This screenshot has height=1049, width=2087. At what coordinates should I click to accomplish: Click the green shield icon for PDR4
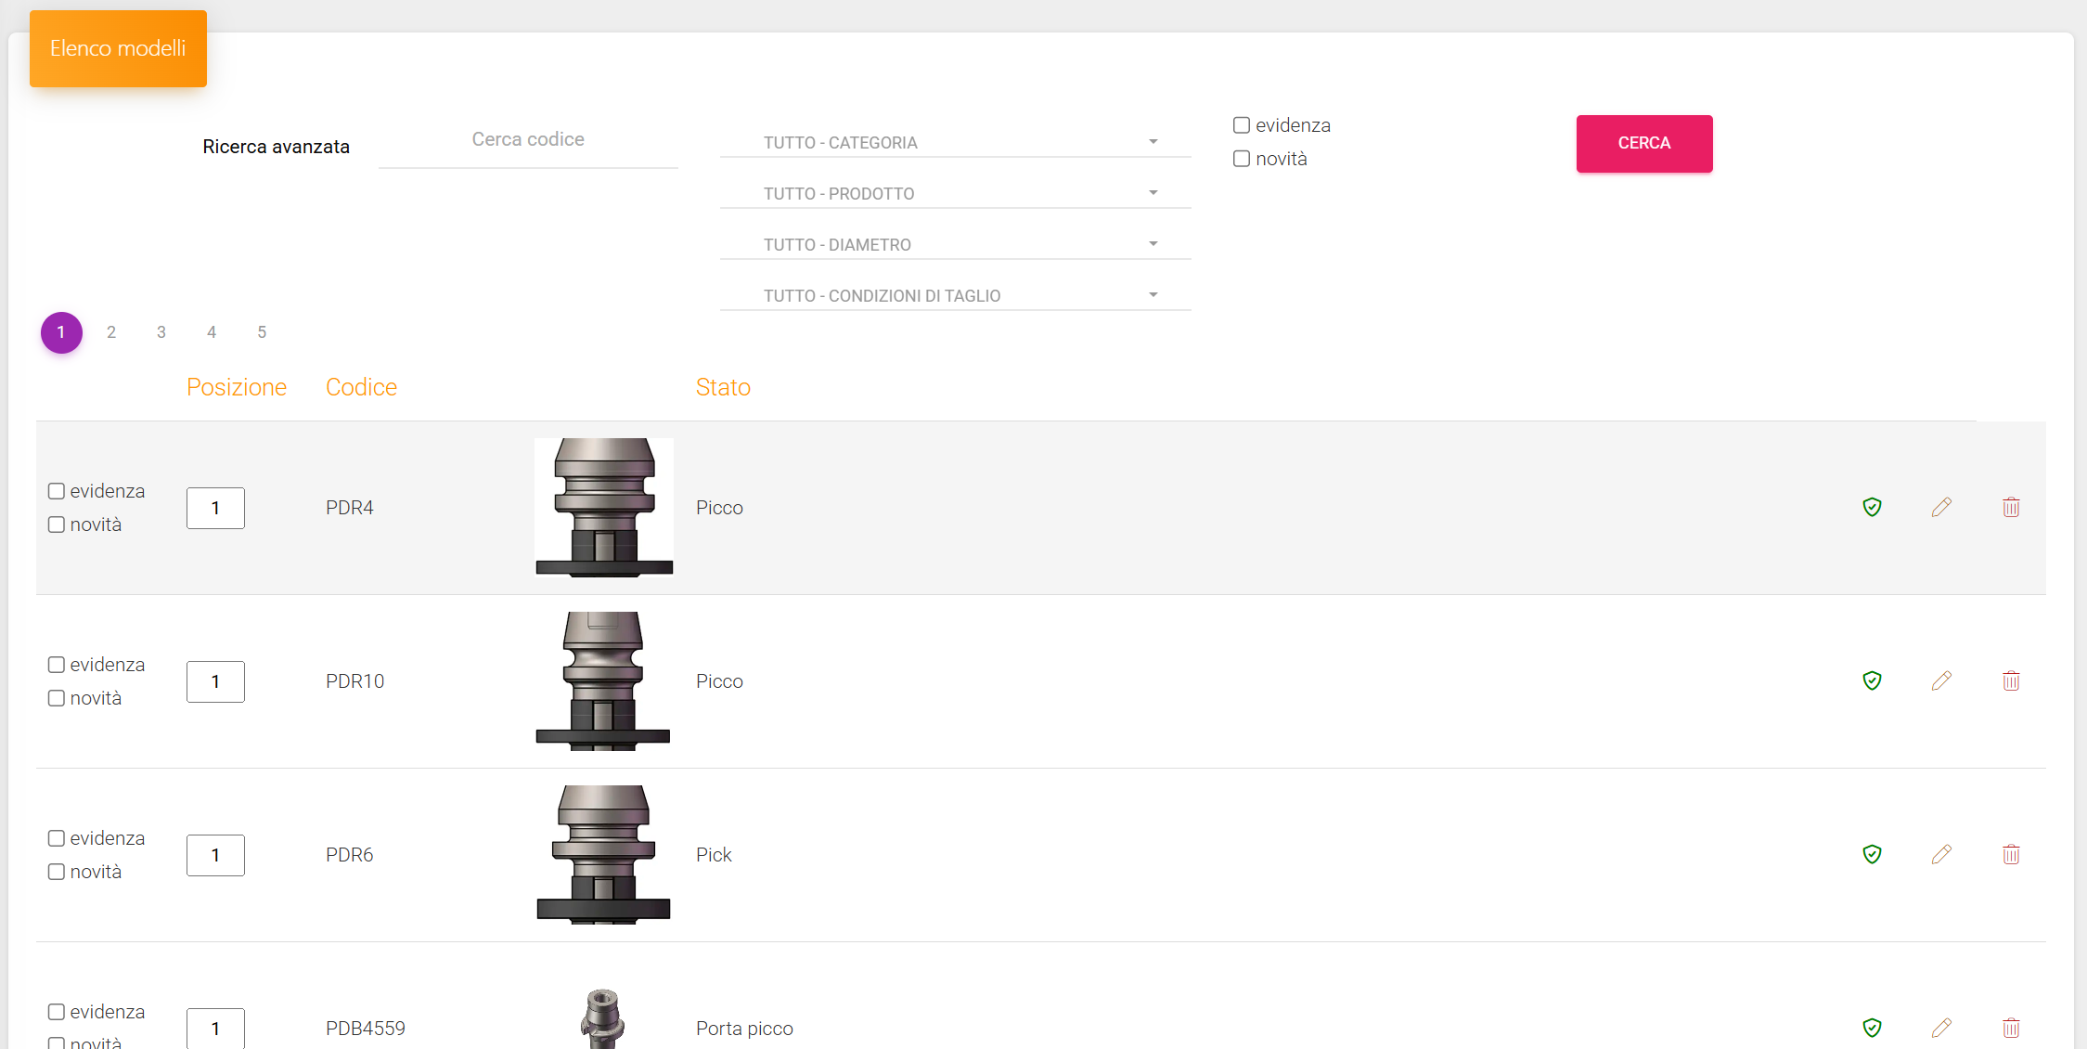1872,507
